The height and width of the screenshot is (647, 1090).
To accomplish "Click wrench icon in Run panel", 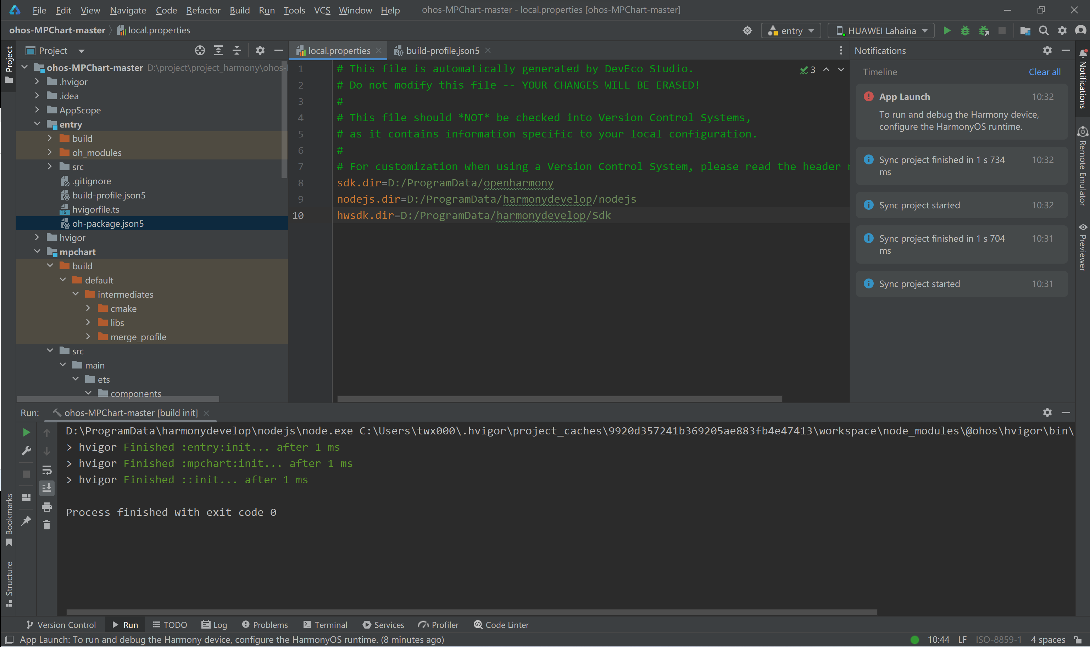I will [26, 451].
